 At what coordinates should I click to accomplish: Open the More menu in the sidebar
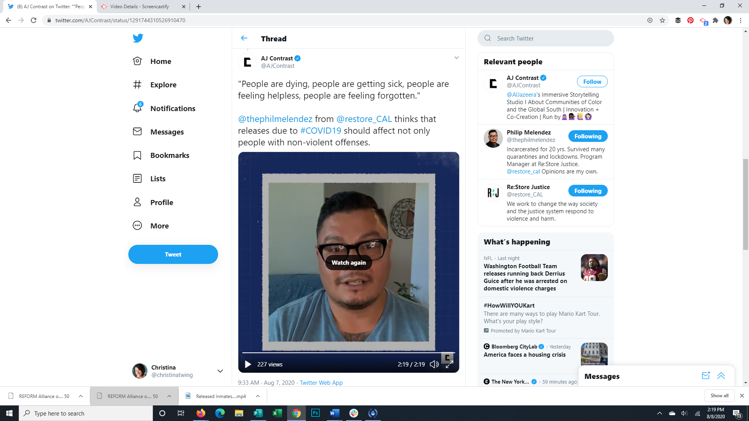[159, 226]
